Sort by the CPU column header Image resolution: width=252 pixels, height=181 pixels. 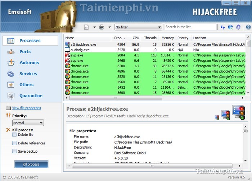click(x=134, y=38)
